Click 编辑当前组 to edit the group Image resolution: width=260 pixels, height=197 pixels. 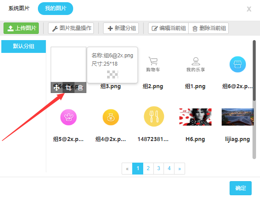click(168, 28)
